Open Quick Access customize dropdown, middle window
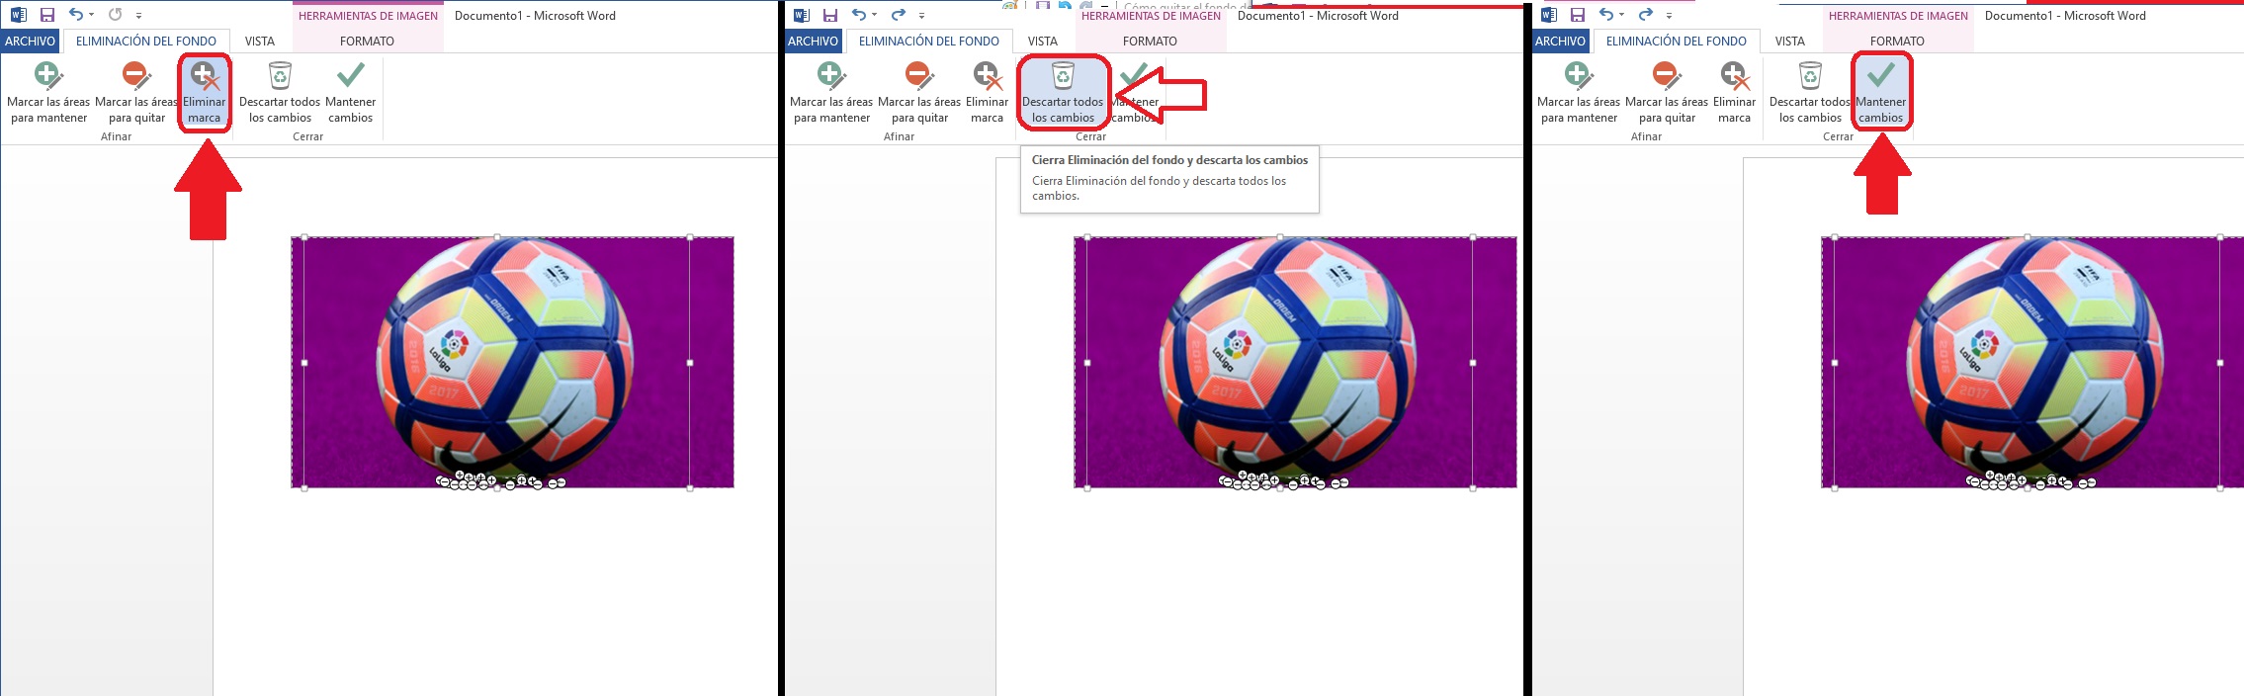The width and height of the screenshot is (2244, 696). 921,16
